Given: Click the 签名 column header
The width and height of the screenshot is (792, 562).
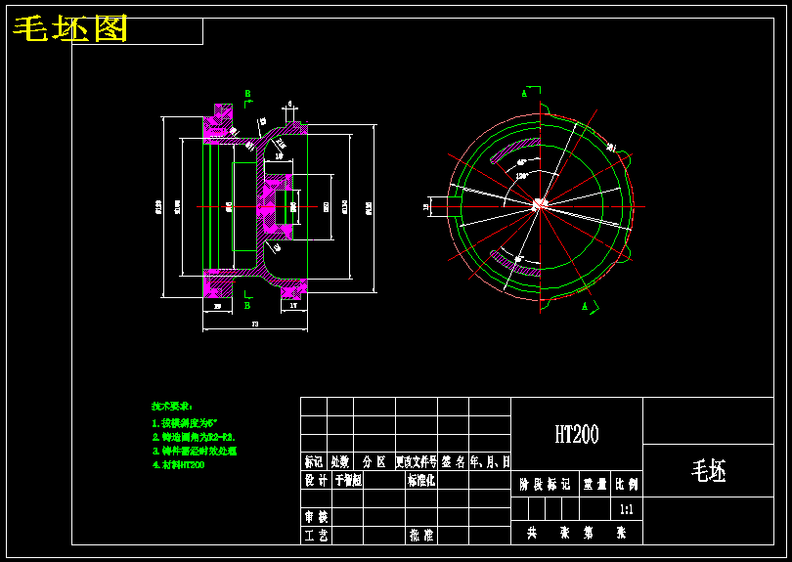Looking at the screenshot, I should [x=453, y=461].
